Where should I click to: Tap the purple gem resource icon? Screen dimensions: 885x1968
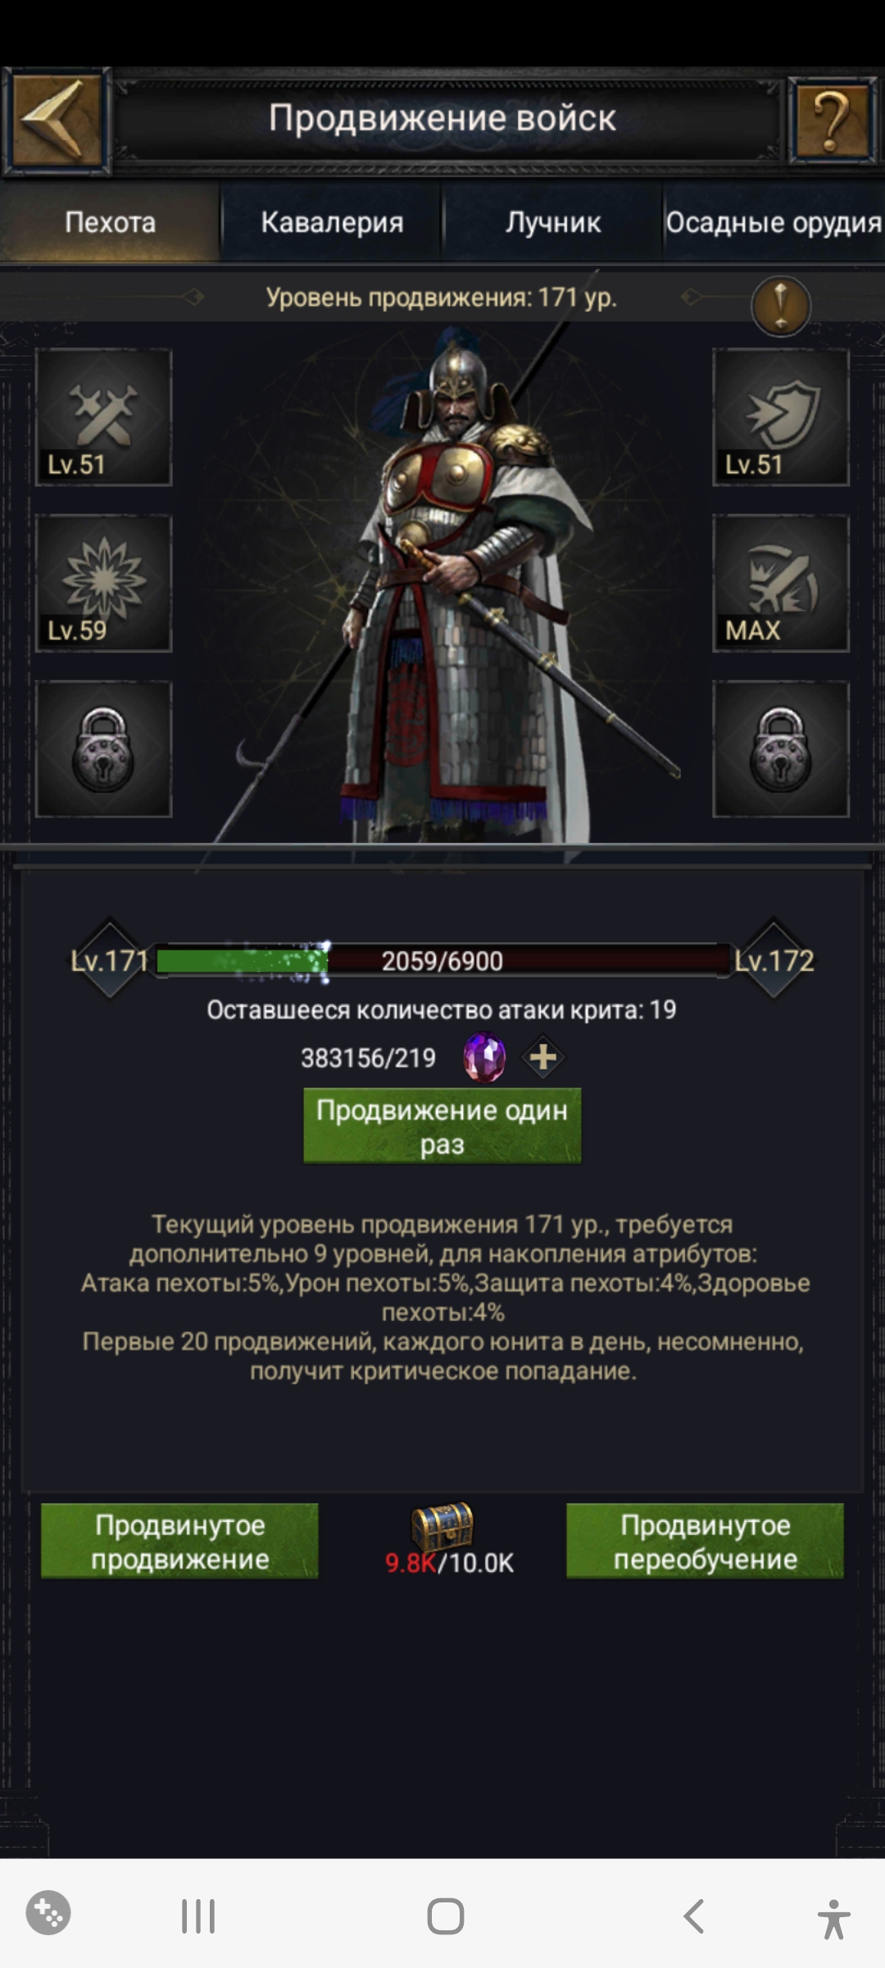(485, 1058)
